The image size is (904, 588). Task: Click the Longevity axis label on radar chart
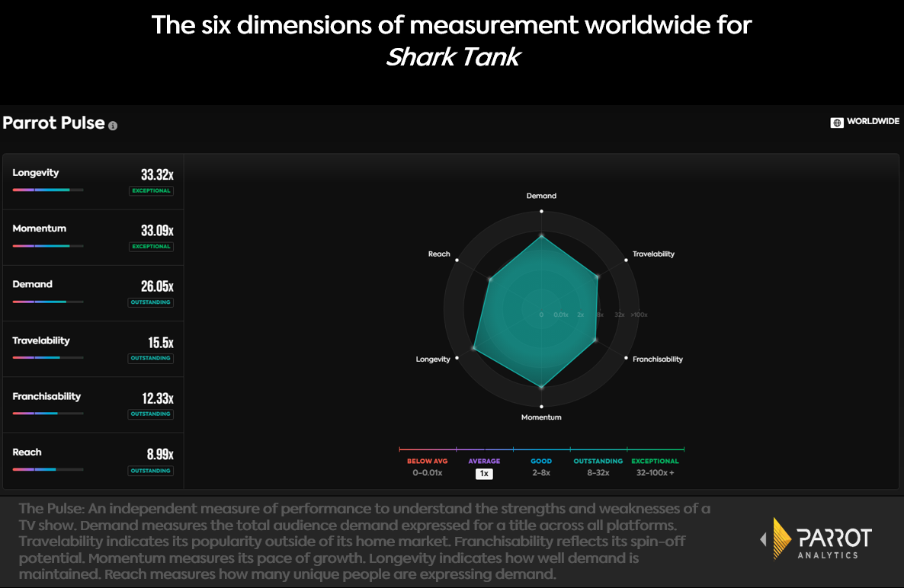click(x=433, y=360)
